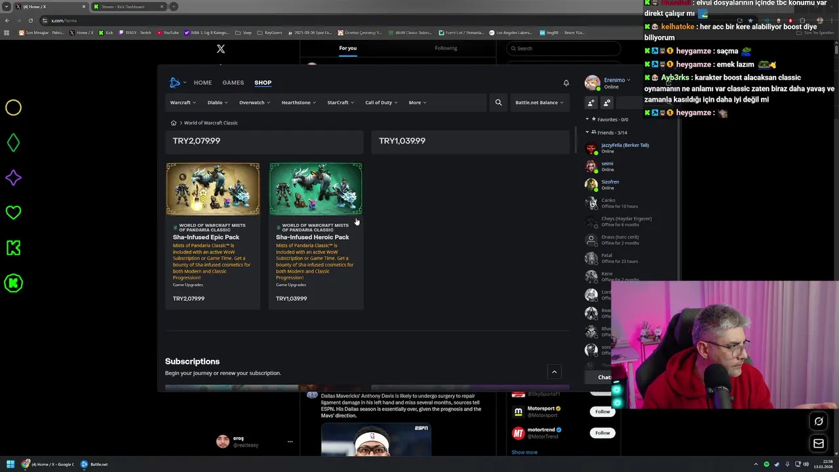Viewport: 839px width, 472px height.
Task: Click the volume tray icon
Action: click(x=806, y=464)
